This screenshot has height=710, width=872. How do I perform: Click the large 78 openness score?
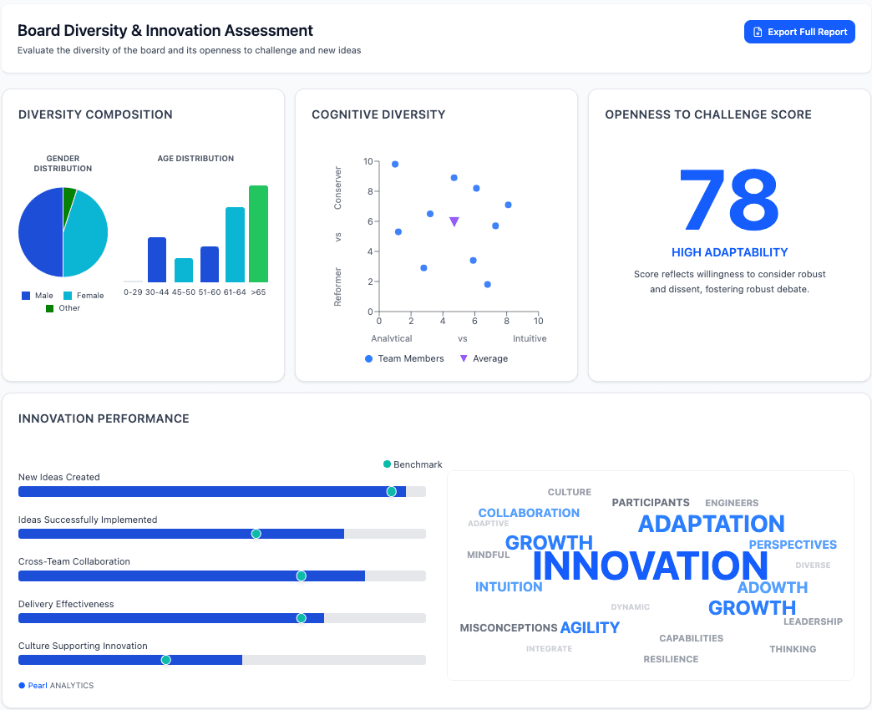click(x=729, y=202)
